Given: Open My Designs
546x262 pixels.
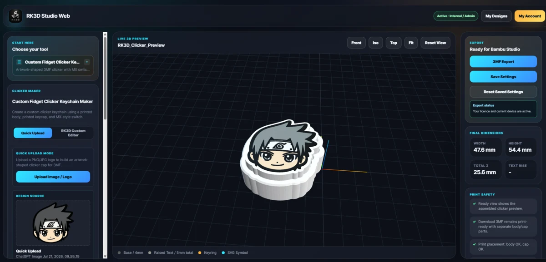Looking at the screenshot, I should click(496, 16).
